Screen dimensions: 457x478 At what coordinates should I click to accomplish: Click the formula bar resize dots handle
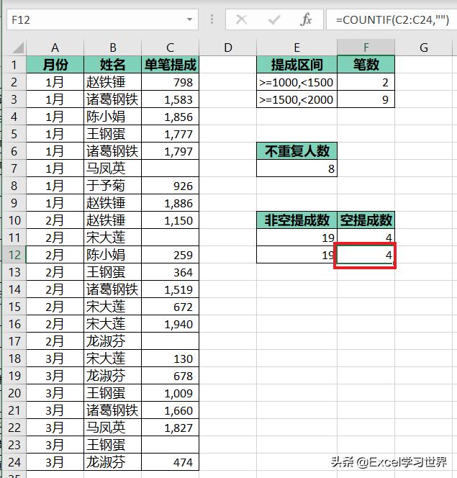click(212, 19)
